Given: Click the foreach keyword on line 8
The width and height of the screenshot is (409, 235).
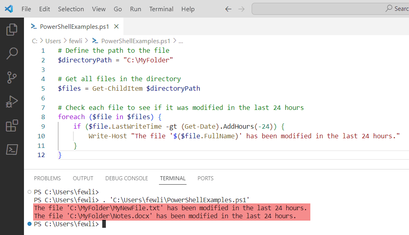Looking at the screenshot, I should (x=71, y=117).
